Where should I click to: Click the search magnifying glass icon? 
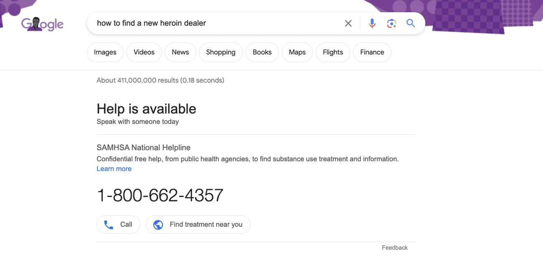tap(410, 23)
